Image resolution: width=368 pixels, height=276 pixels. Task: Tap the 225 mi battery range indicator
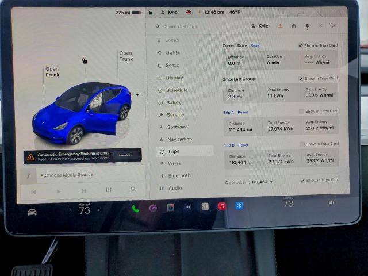128,13
